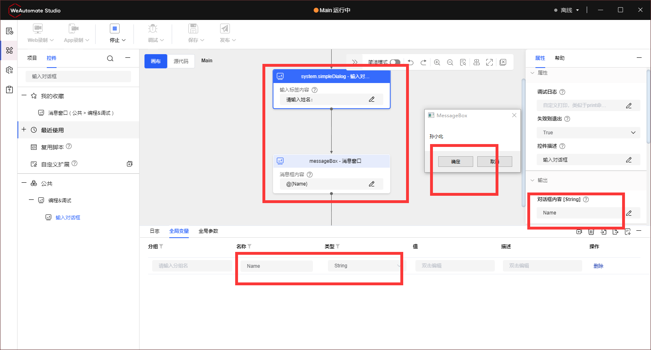The height and width of the screenshot is (350, 651).
Task: Click the document-with-down-arrow icon in the variables toolbar
Action: coord(628,232)
